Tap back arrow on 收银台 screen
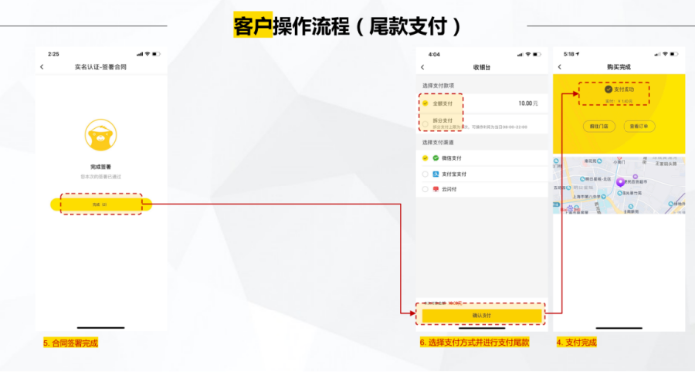 422,67
